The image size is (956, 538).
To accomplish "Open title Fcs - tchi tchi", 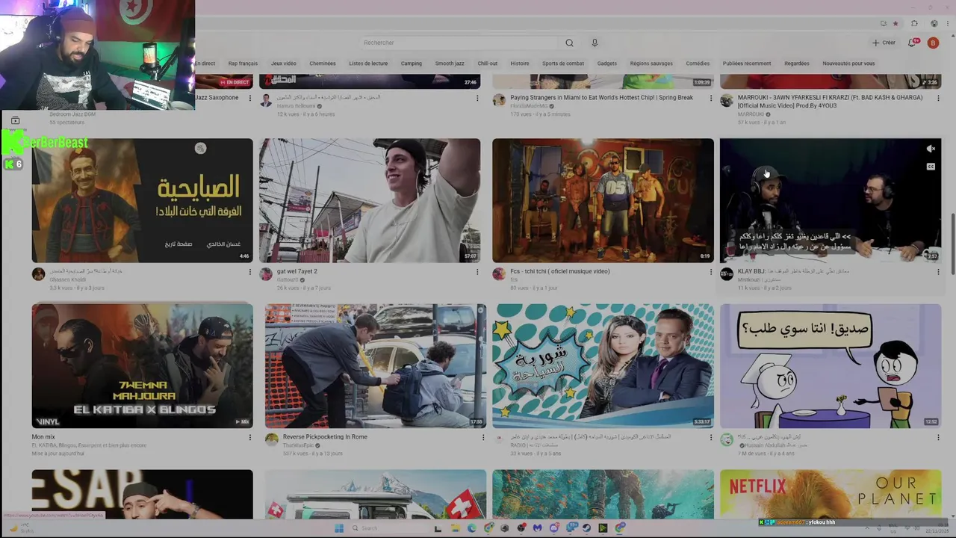I will point(560,271).
